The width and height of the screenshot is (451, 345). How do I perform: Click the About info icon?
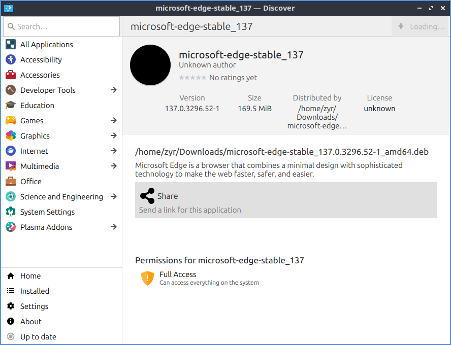click(11, 322)
